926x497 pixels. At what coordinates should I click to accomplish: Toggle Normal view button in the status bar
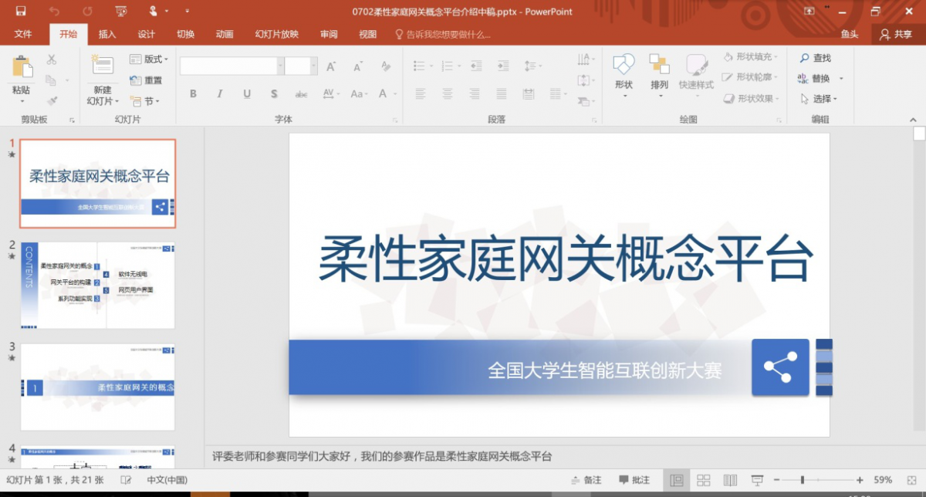[677, 480]
